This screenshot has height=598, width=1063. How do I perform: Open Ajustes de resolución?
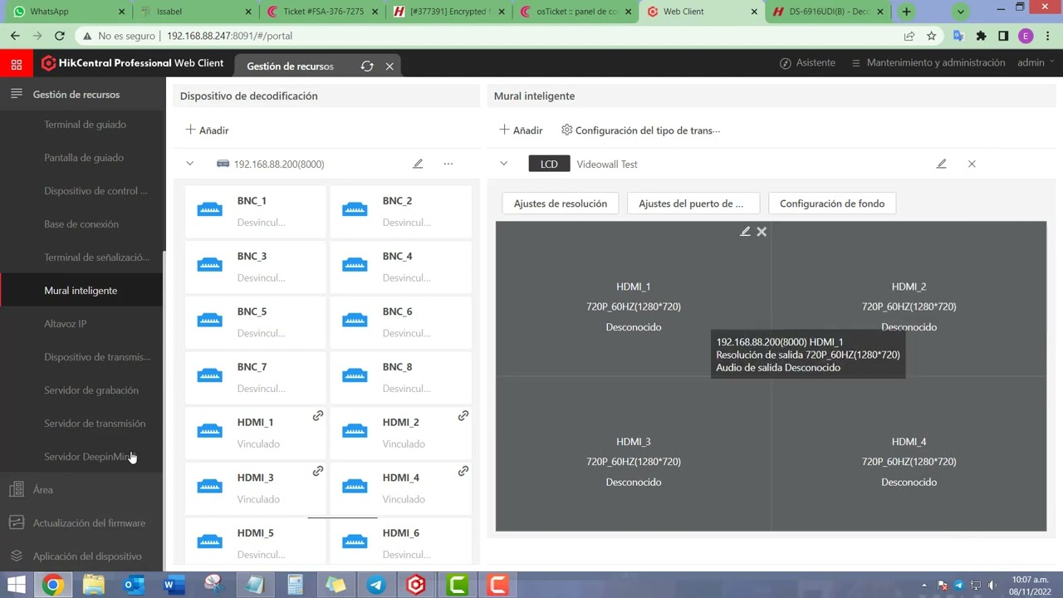tap(561, 203)
